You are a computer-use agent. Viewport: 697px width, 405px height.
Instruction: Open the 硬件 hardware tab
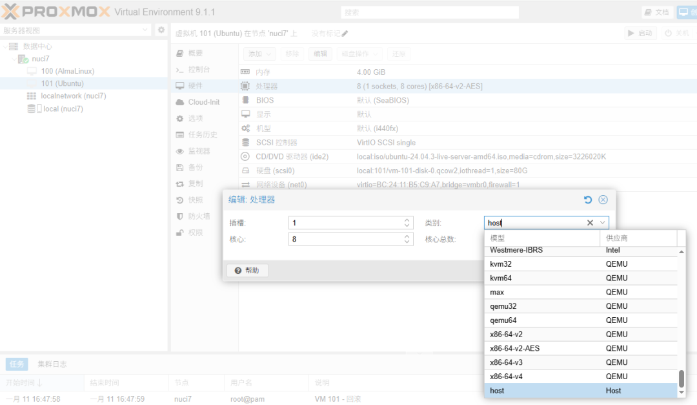[195, 86]
